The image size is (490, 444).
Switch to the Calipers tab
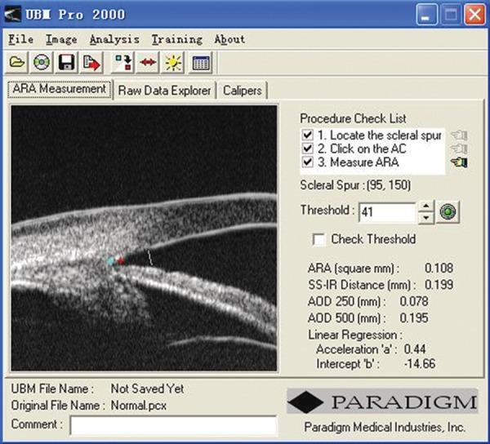(x=241, y=91)
